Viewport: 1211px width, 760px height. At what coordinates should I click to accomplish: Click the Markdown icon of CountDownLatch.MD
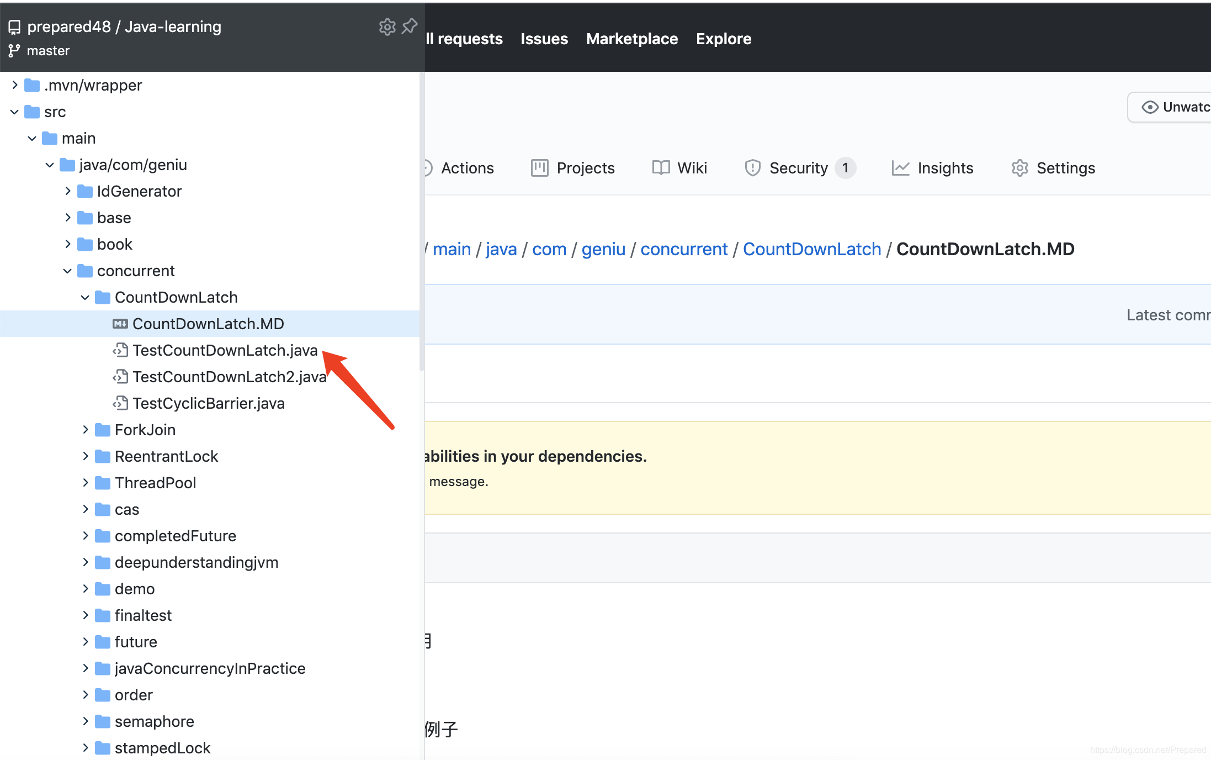(x=120, y=324)
